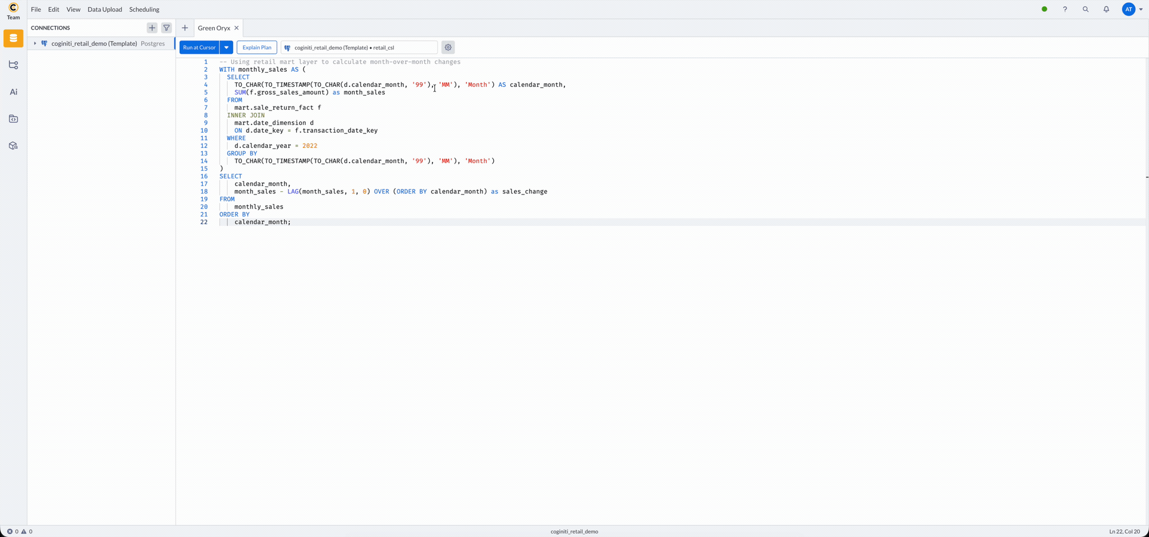Open the AI assistant panel

(13, 92)
